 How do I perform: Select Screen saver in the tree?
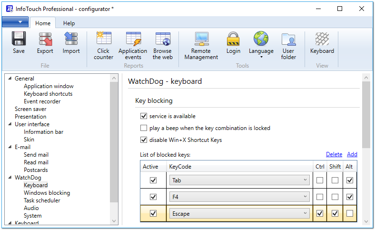[30, 109]
